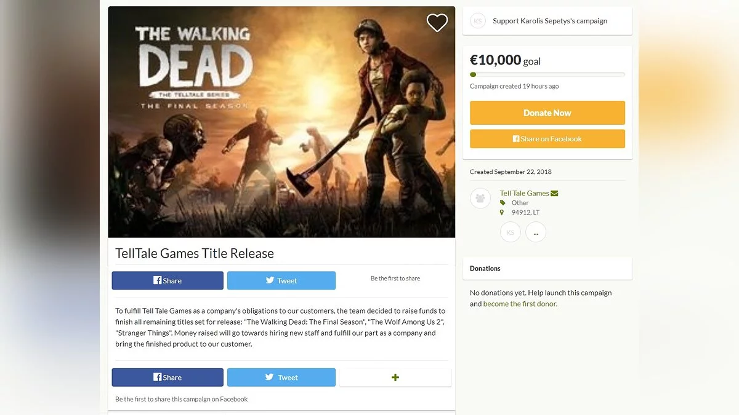The height and width of the screenshot is (415, 739).
Task: Show more team members via ellipsis circle
Action: coord(536,232)
